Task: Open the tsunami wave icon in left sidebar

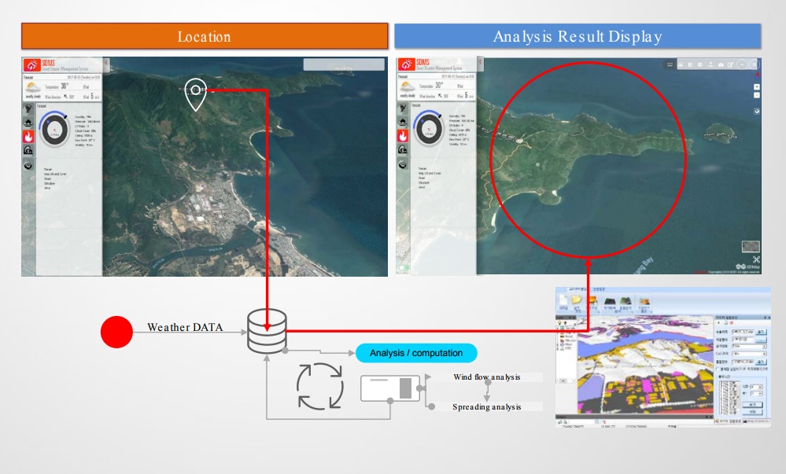Action: tap(28, 150)
